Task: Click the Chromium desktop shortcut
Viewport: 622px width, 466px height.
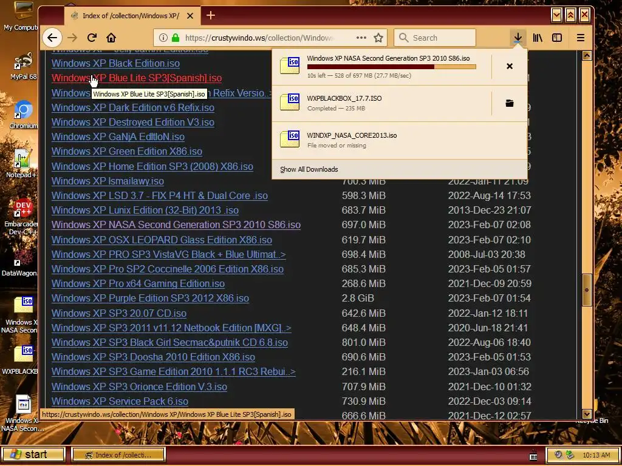Action: [23, 115]
